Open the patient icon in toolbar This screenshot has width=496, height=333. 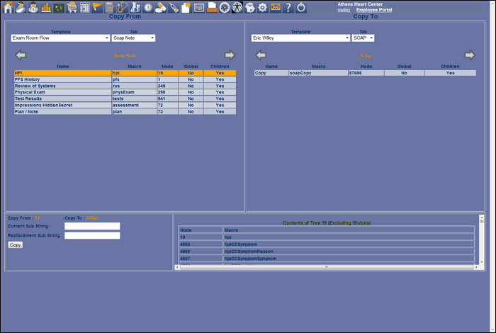21,7
